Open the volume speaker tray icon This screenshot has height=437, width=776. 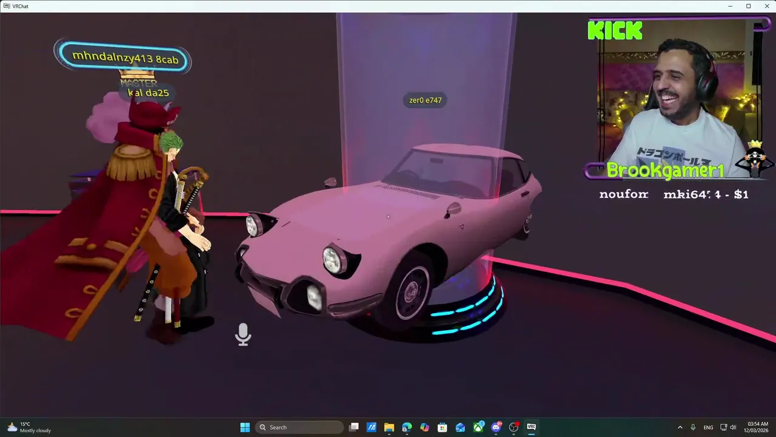pos(733,427)
